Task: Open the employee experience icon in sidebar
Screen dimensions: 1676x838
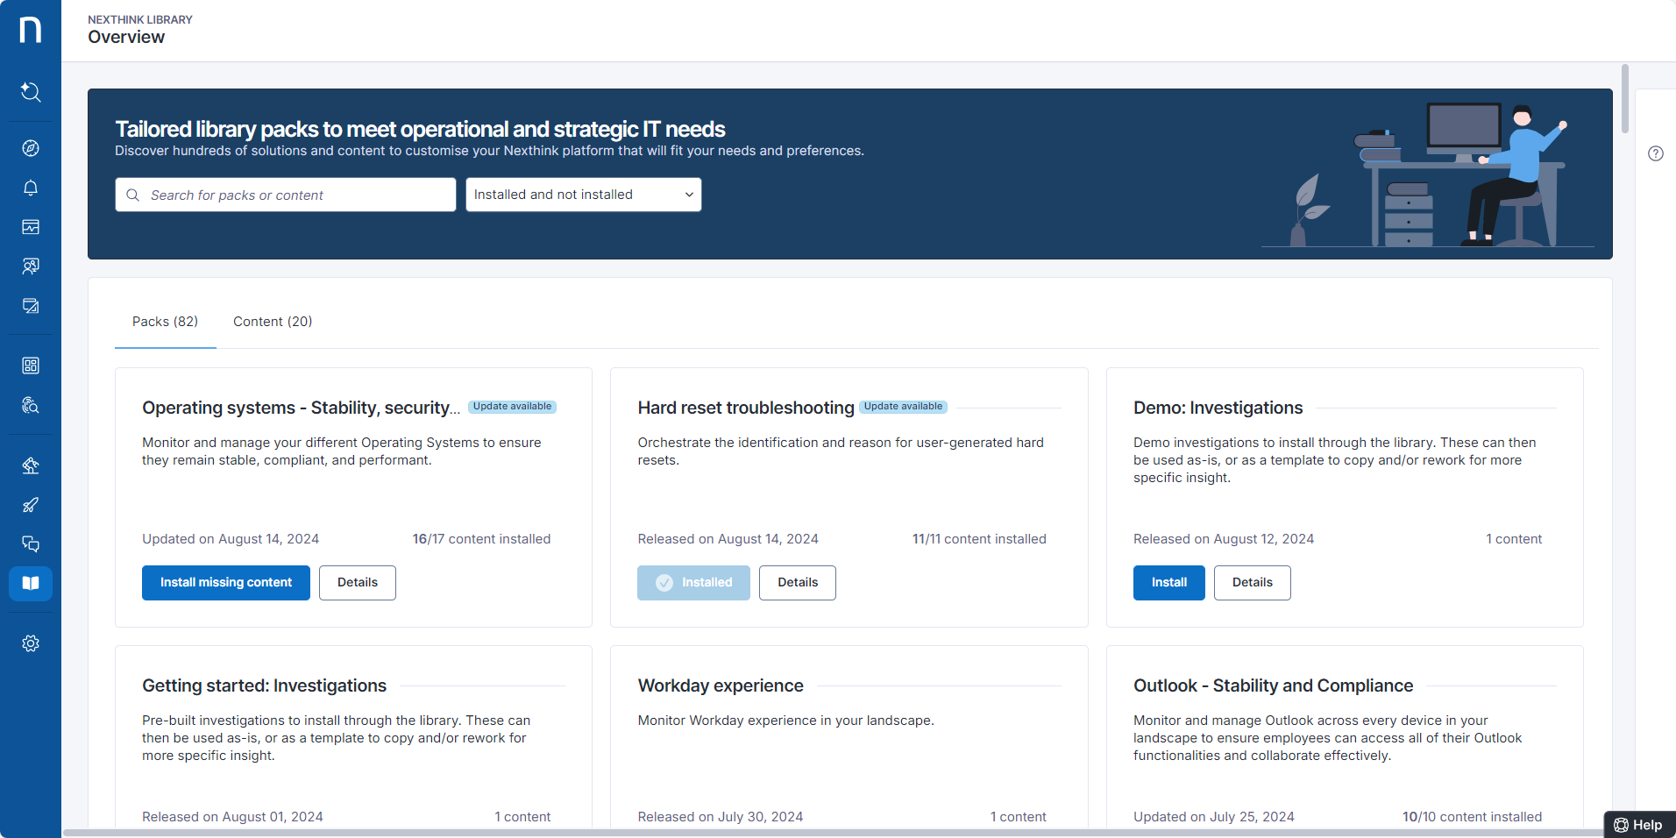Action: click(31, 266)
